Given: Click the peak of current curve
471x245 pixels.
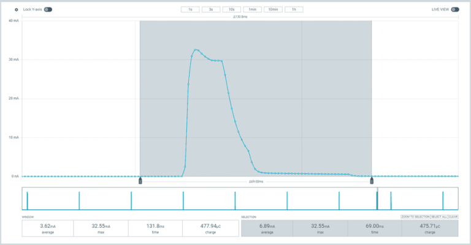Looking at the screenshot, I should point(196,50).
